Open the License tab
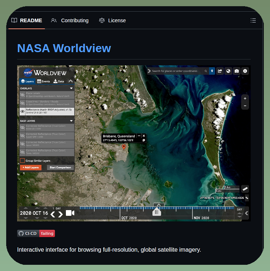 (112, 20)
